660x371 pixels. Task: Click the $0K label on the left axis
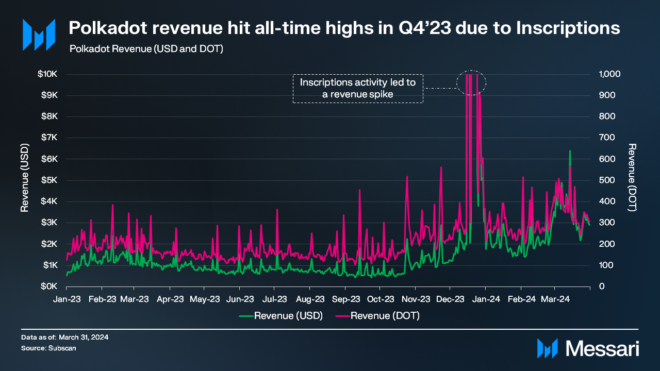(x=48, y=286)
